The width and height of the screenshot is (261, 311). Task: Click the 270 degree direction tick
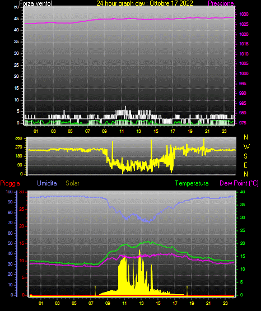[x=18, y=147]
